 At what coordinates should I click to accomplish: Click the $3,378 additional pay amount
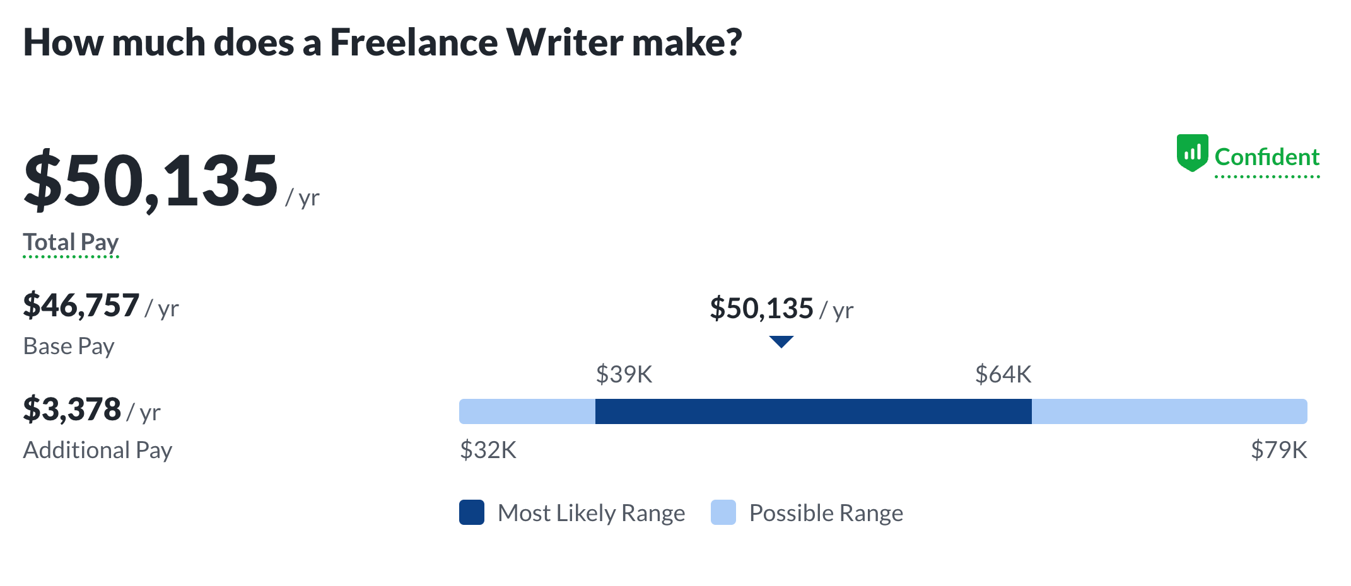72,410
